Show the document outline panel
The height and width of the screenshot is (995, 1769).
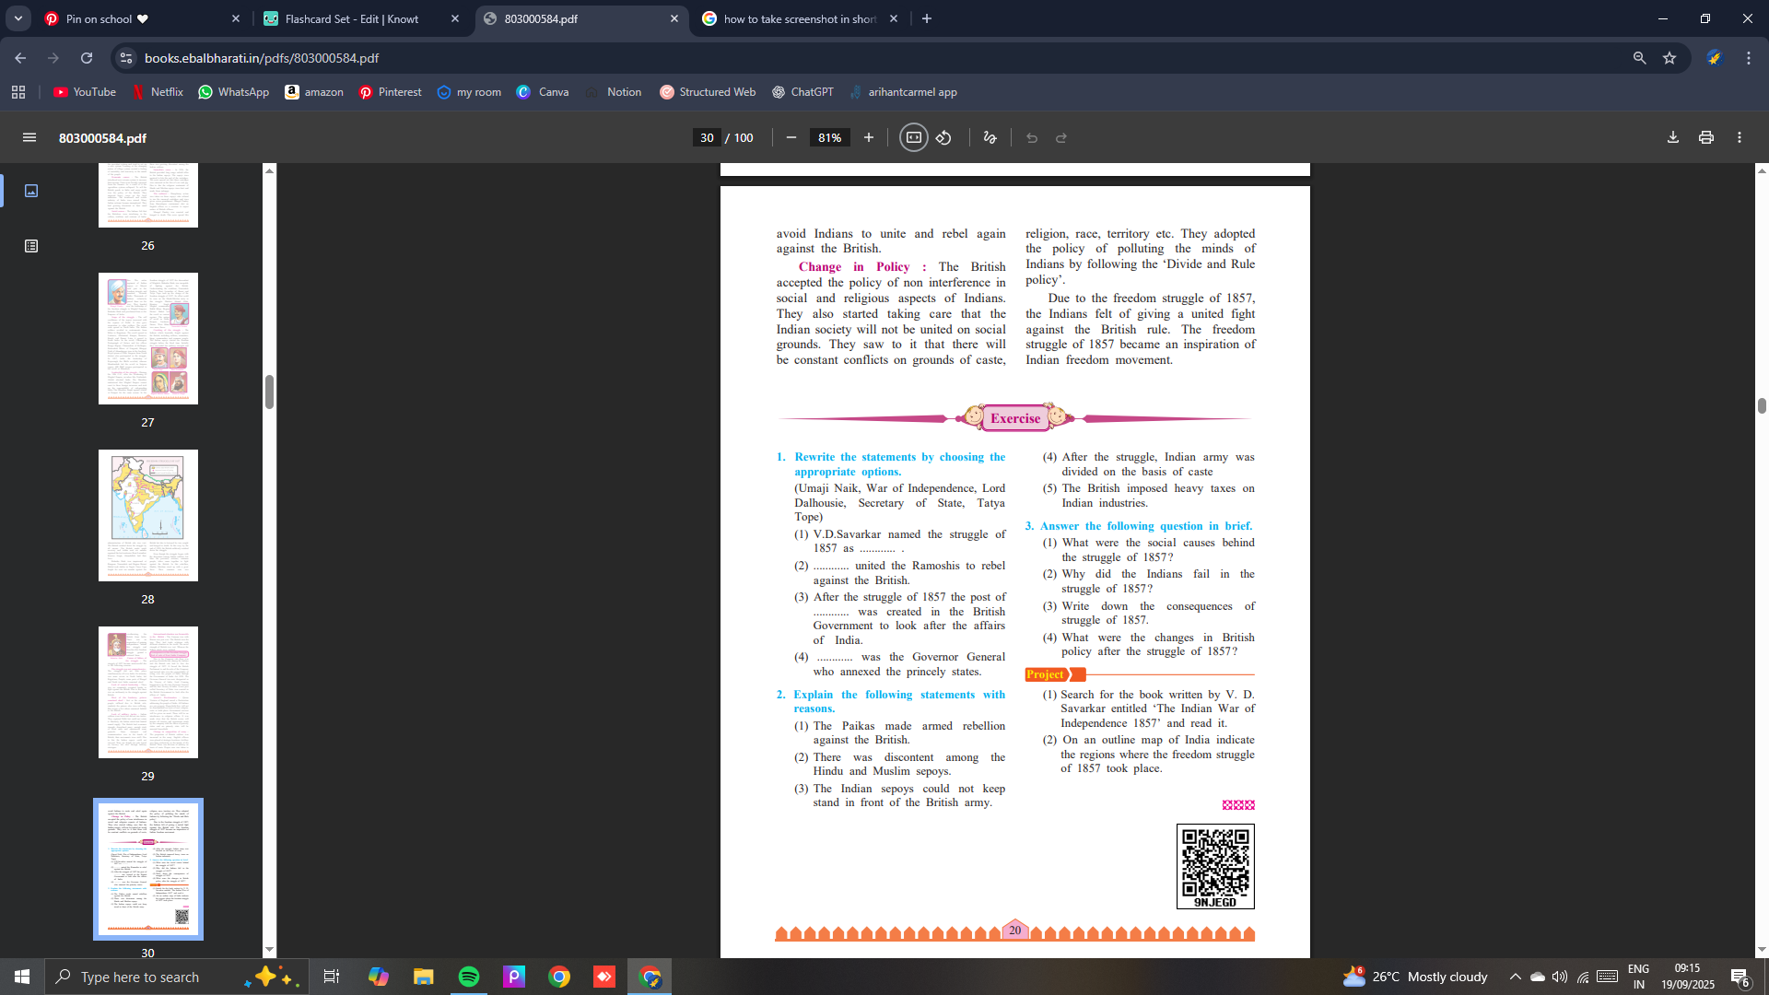[x=31, y=246]
